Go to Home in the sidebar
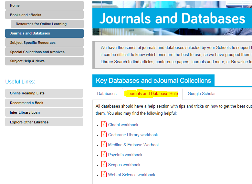The height and width of the screenshot is (184, 252). point(44,5)
